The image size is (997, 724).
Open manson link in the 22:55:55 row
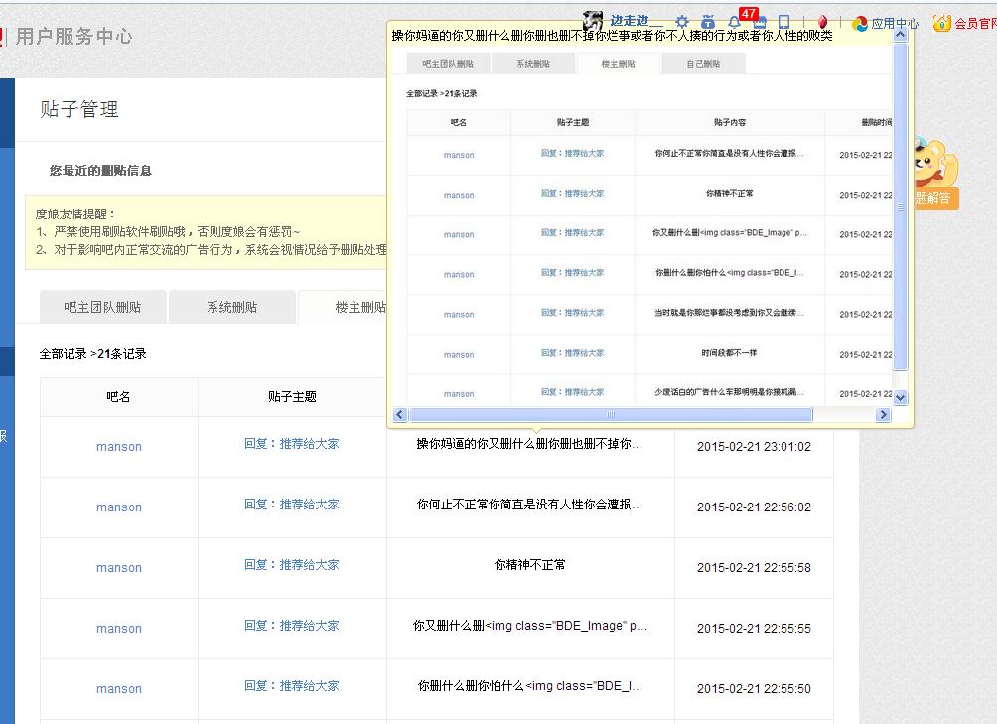[x=119, y=628]
